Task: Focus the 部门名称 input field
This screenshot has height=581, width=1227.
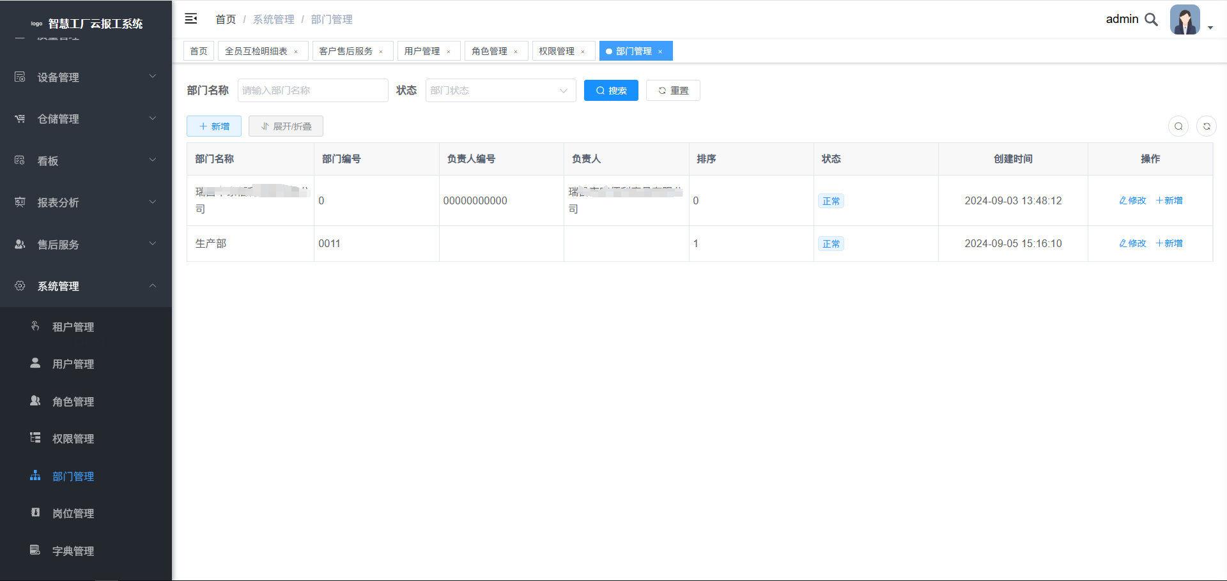Action: pos(313,91)
